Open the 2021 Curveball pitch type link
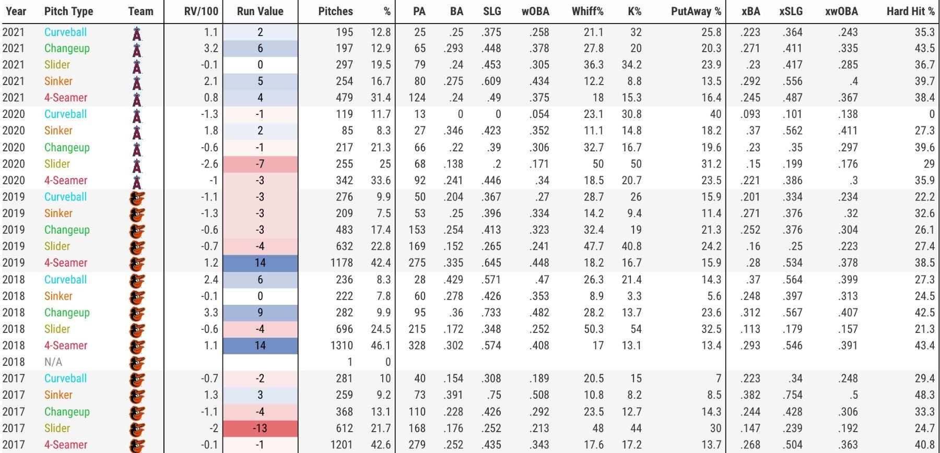The image size is (940, 453). [x=65, y=32]
